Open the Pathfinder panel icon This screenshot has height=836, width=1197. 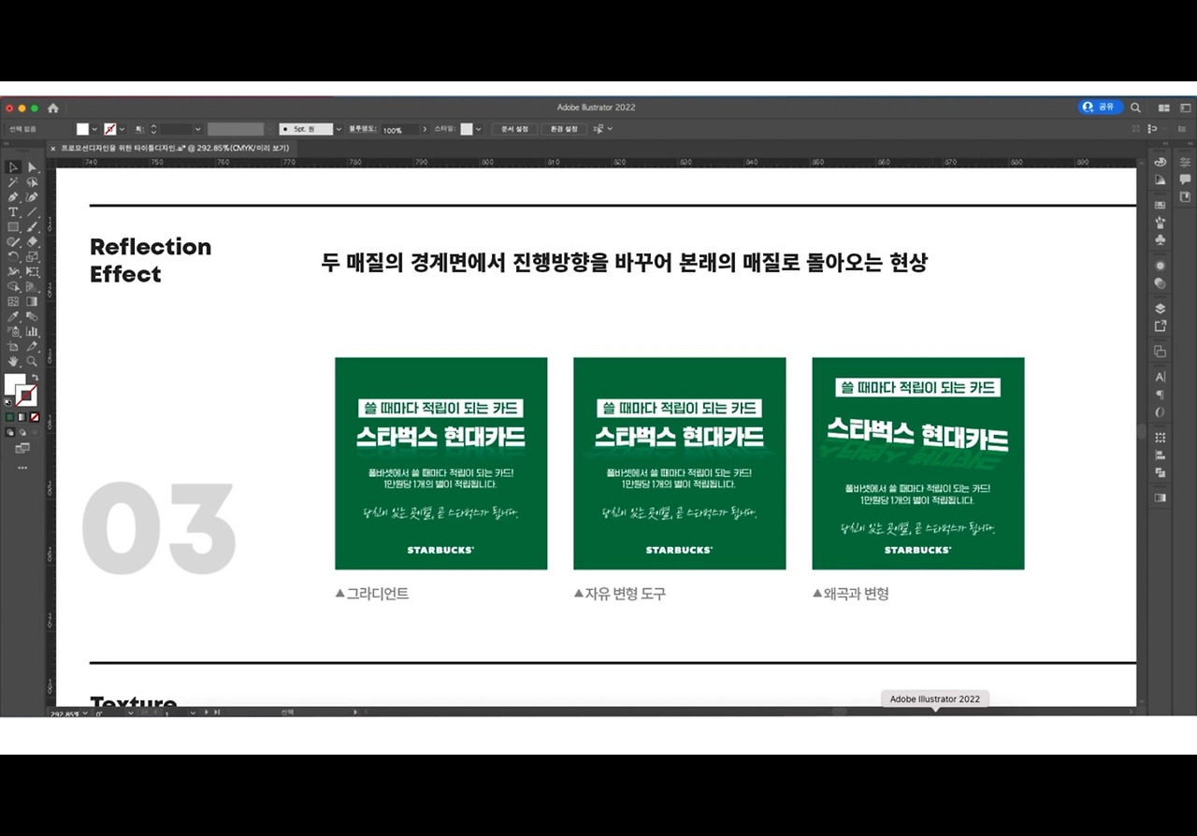pos(1161,473)
